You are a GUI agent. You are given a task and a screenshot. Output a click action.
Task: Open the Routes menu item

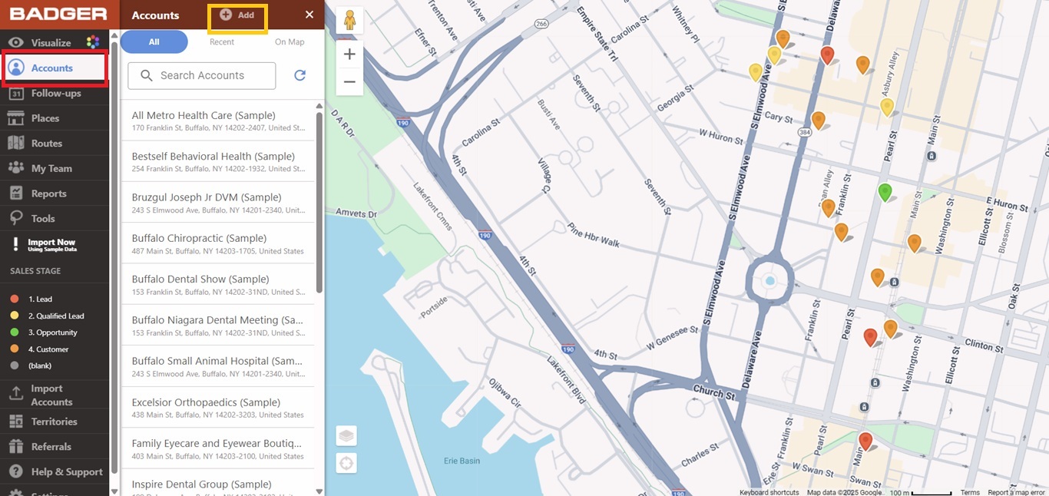[x=46, y=144]
